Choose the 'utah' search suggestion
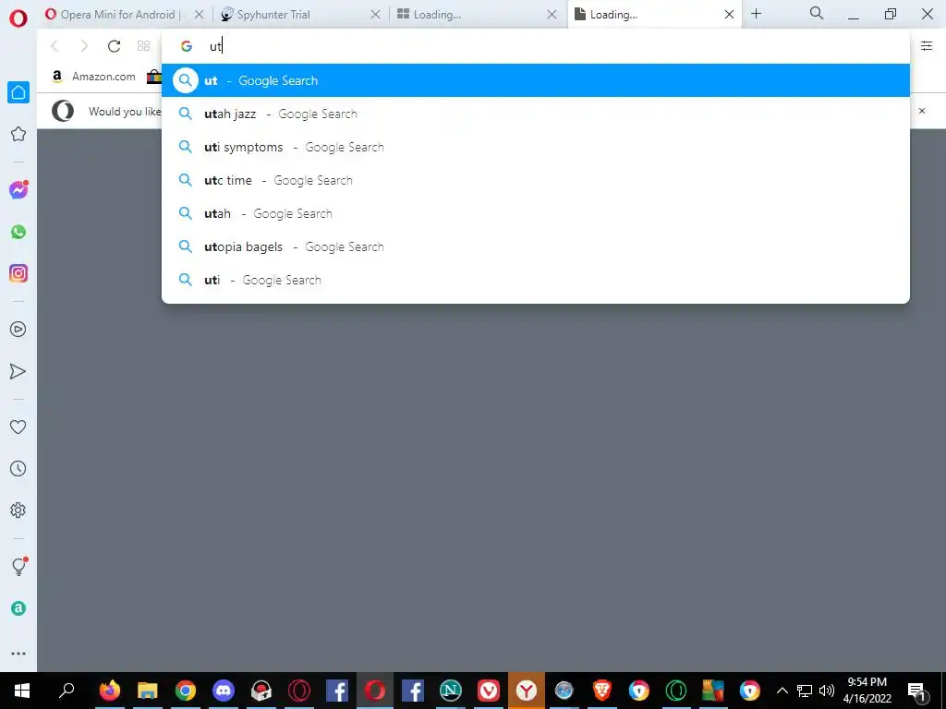 535,213
